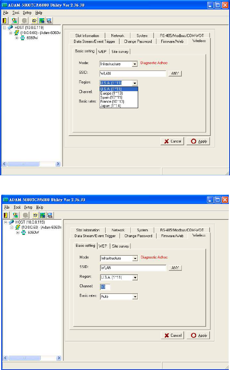Click the Apply button in the upper window
Viewport: 230px width, 370px height.
point(198,141)
